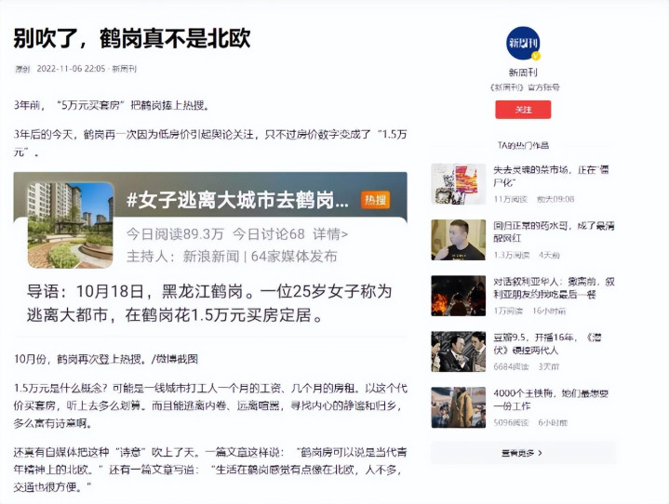Click the publish date 2022-11-06 22:05

(71, 69)
